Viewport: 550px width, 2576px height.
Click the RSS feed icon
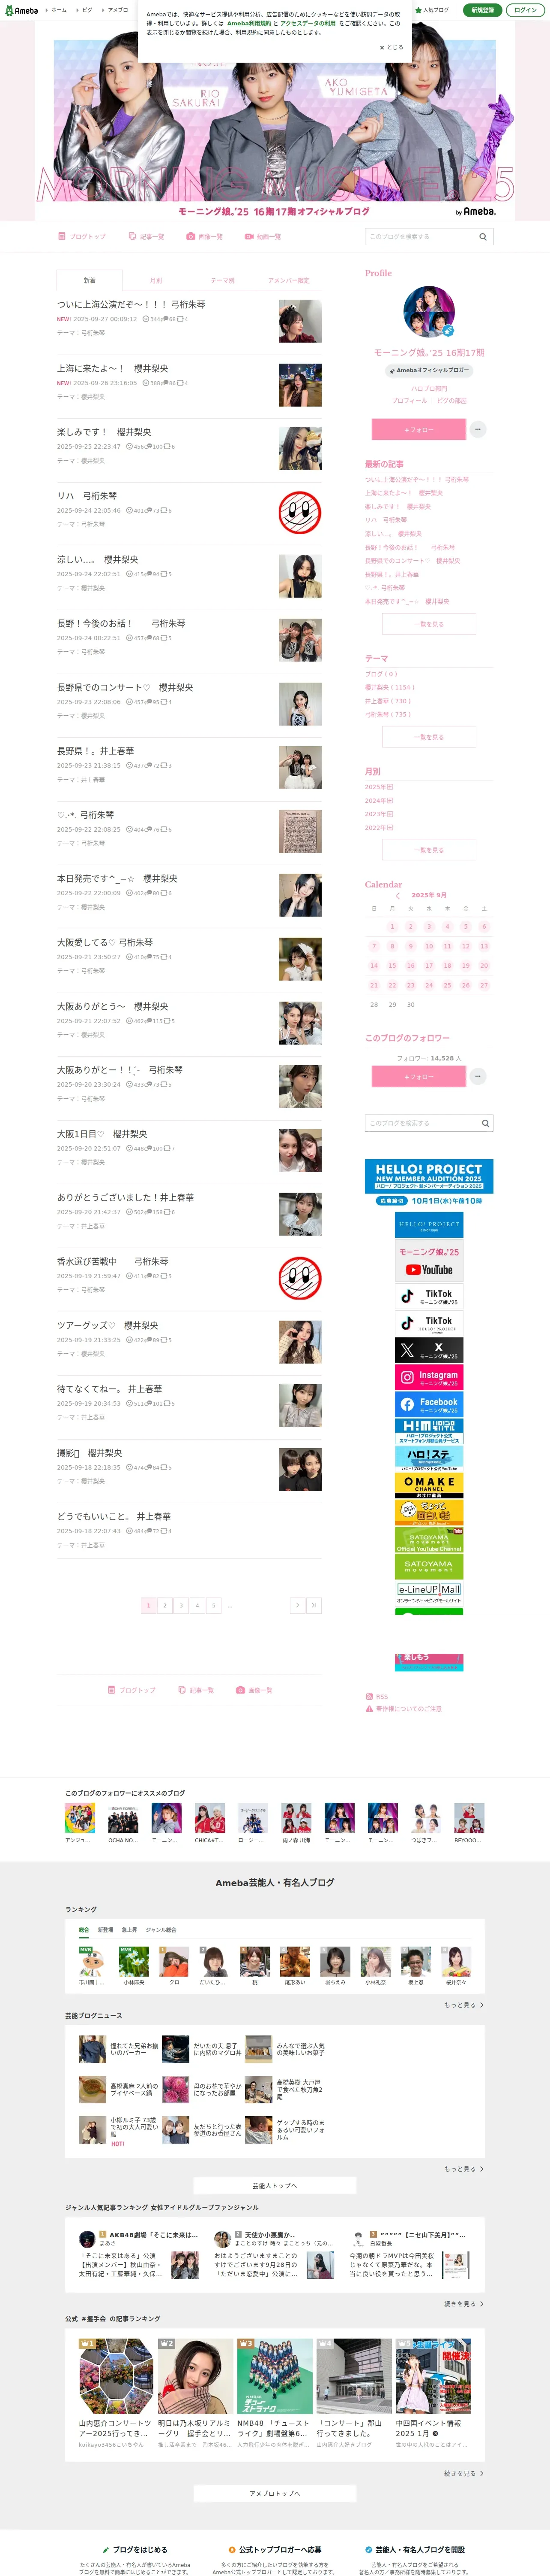tap(369, 1696)
